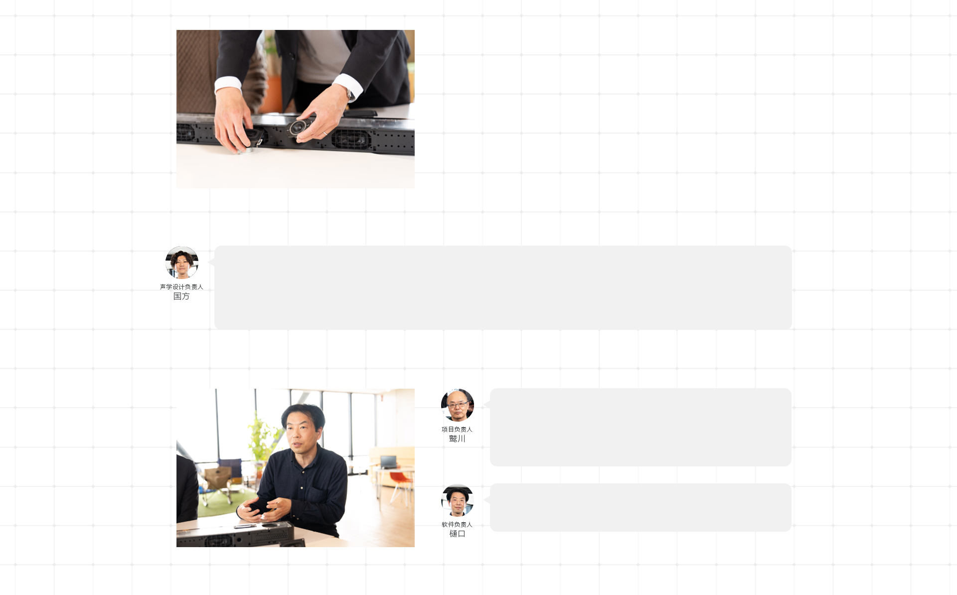
Task: Click the name 国方 under avatar
Action: click(181, 297)
